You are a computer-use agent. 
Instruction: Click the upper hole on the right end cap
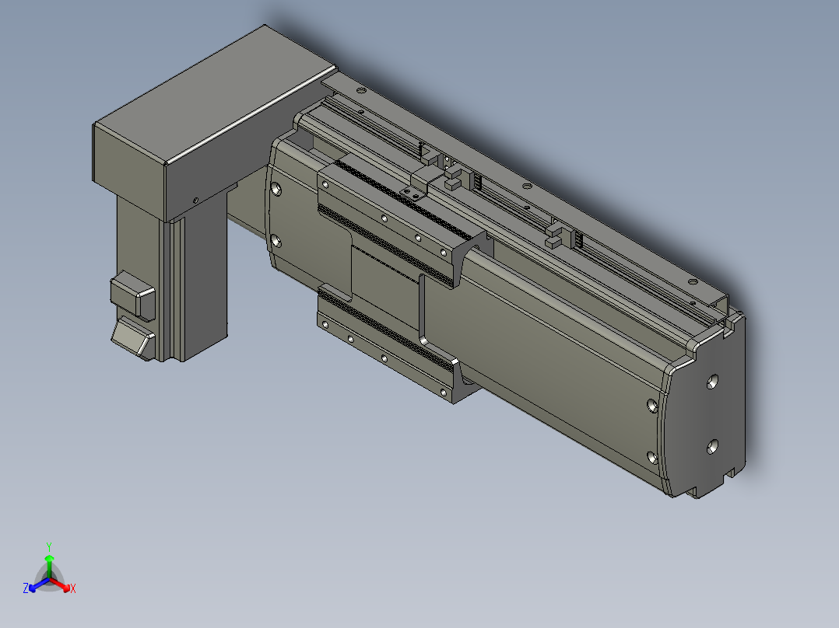tap(711, 382)
